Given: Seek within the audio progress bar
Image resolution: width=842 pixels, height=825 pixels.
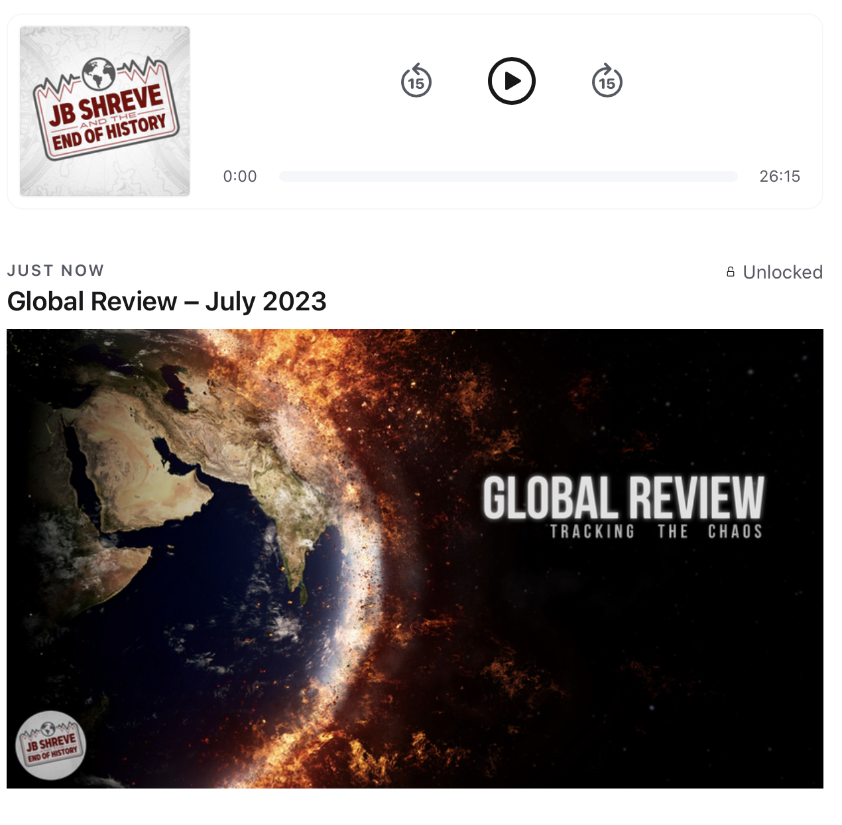Looking at the screenshot, I should pos(508,176).
